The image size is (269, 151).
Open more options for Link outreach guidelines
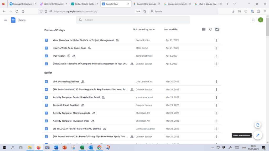pos(216,82)
